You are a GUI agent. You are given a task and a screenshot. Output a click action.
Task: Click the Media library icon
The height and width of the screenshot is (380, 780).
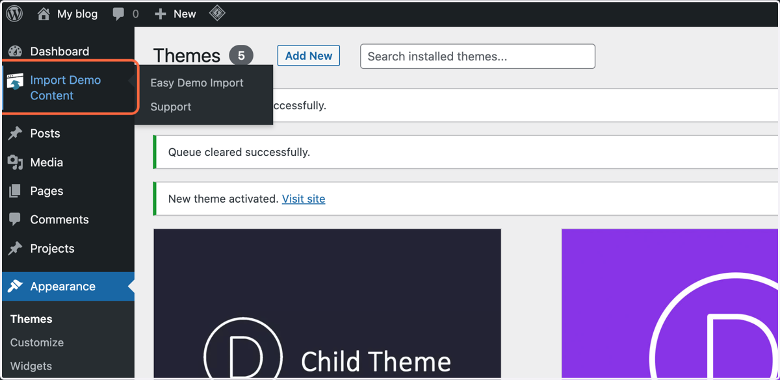16,162
